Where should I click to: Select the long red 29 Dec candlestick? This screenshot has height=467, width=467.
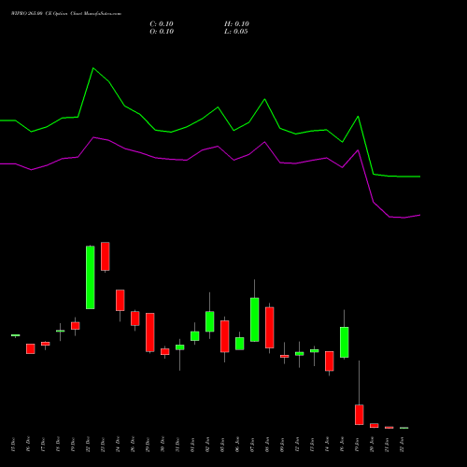point(150,333)
